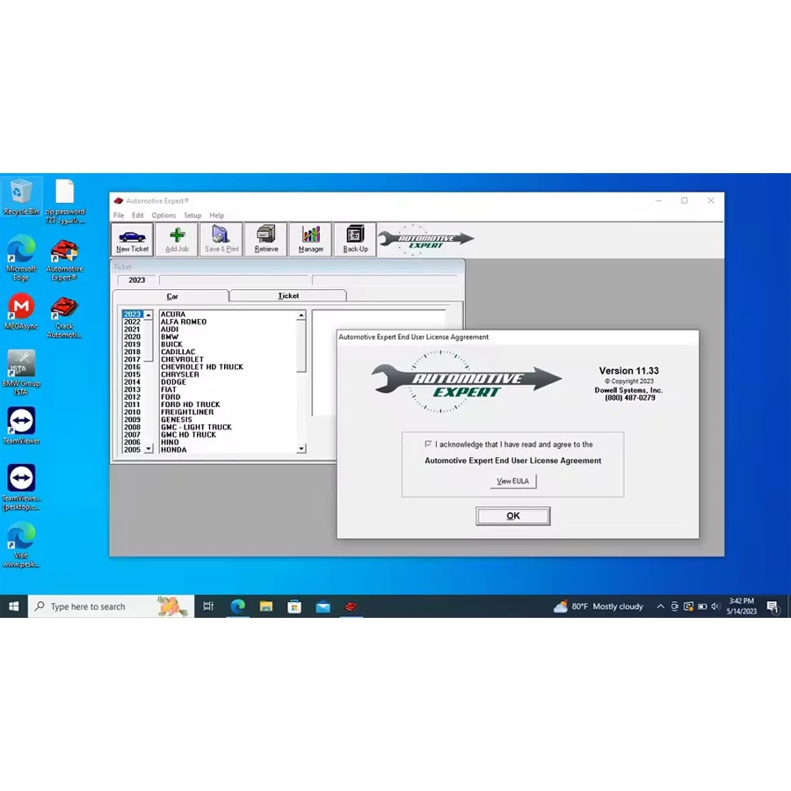Select ALFA ROMEO in the make list
The height and width of the screenshot is (791, 791).
tap(184, 322)
